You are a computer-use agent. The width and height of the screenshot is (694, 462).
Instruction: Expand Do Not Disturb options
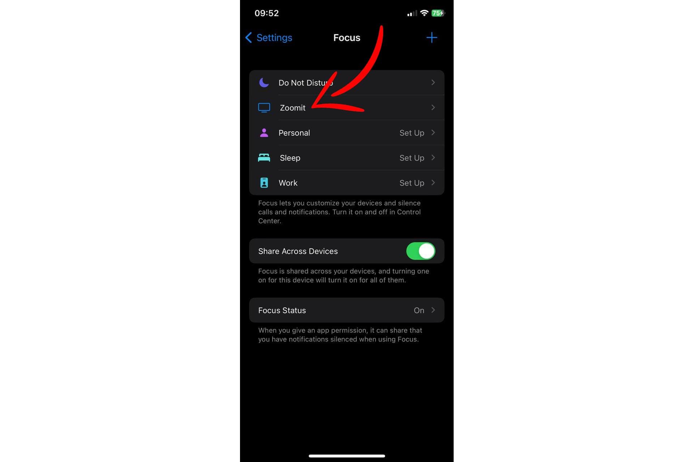pos(347,83)
